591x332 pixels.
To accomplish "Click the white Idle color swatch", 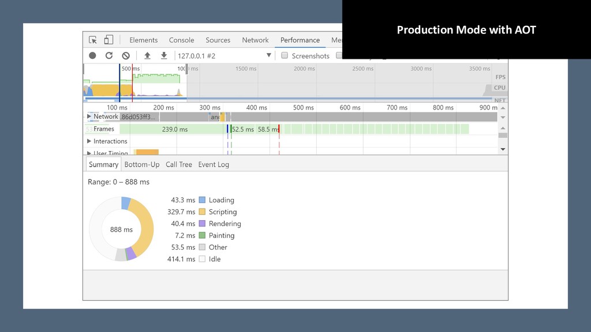I will tap(202, 259).
